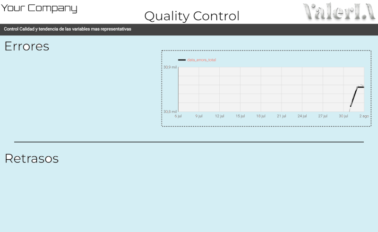378x232 pixels.
Task: Click the black legend line marker
Action: (x=182, y=60)
